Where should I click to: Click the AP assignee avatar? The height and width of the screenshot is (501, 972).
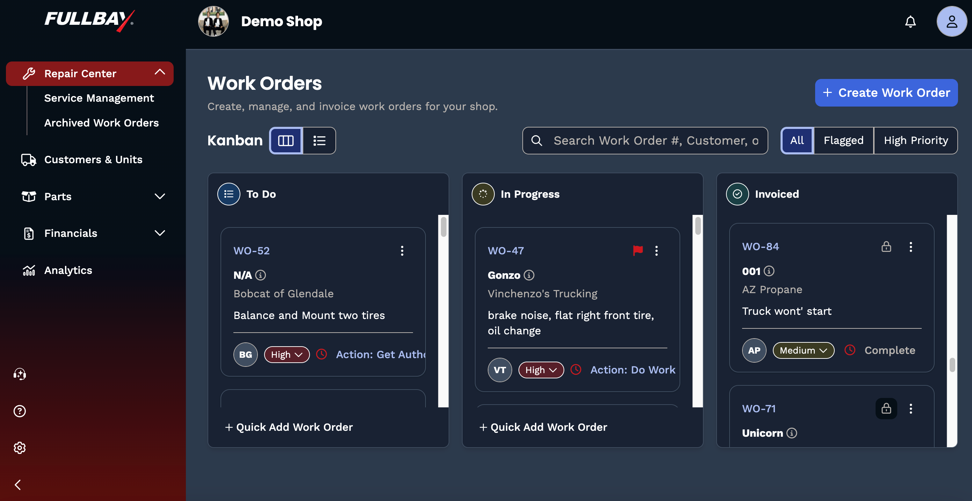[x=754, y=350]
